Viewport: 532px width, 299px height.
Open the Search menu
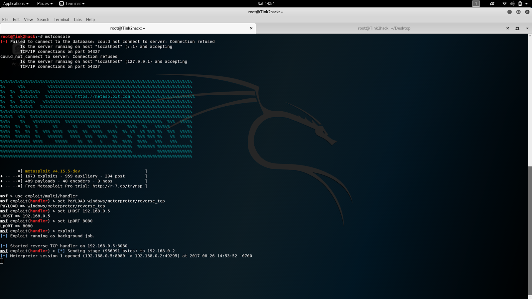click(43, 20)
